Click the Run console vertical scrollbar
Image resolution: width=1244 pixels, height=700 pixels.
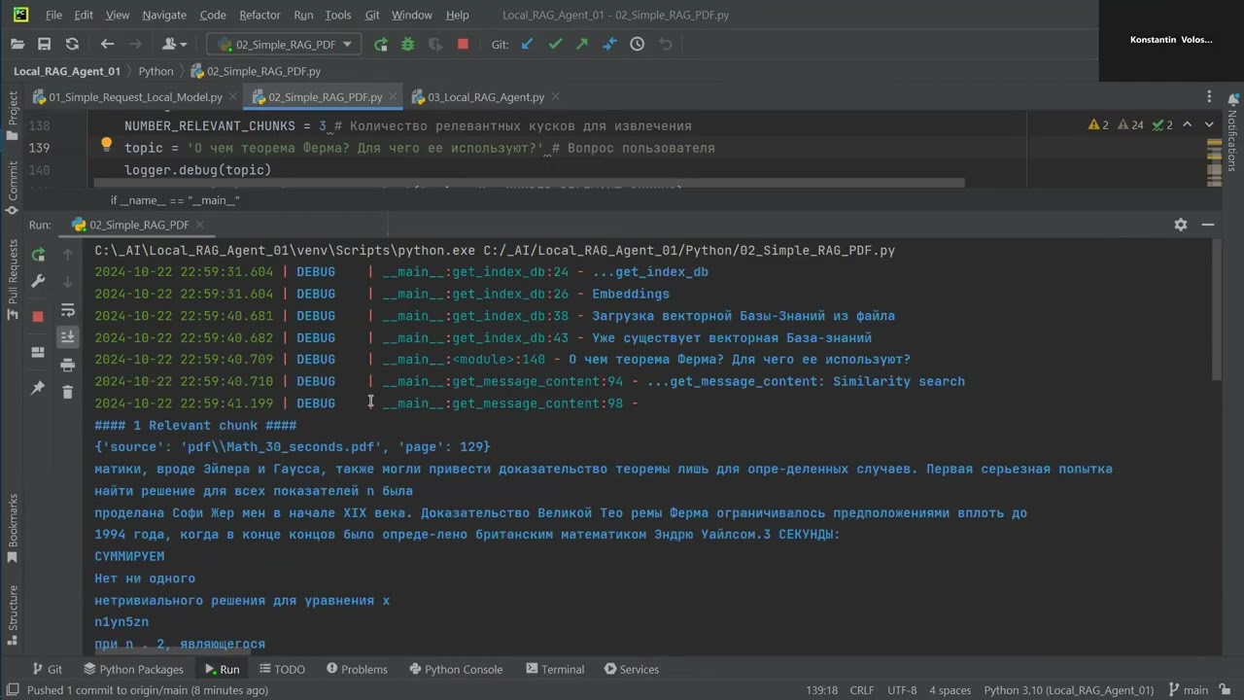click(1218, 311)
